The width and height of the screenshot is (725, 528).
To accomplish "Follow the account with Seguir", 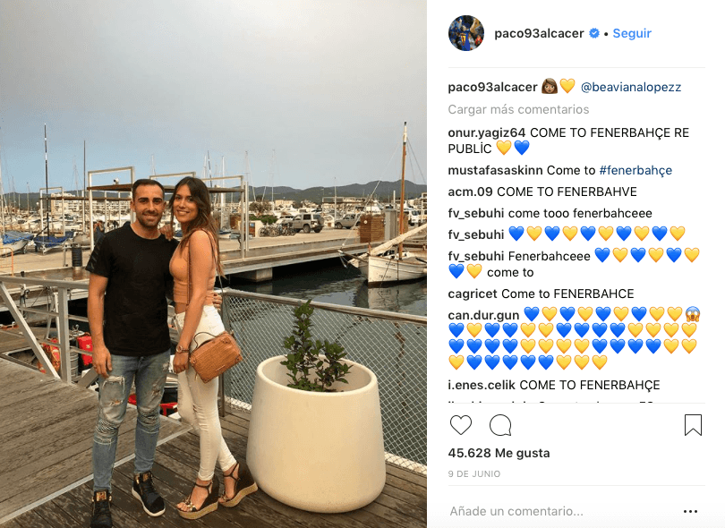I will point(632,33).
